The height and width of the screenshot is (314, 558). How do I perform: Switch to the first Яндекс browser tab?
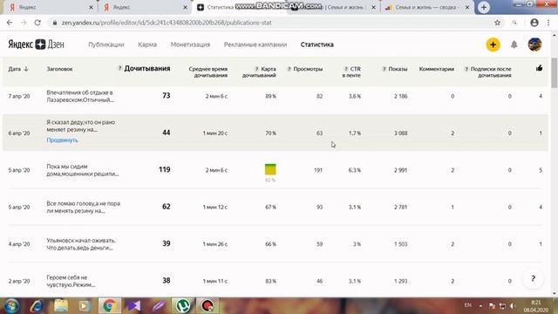tap(51, 7)
